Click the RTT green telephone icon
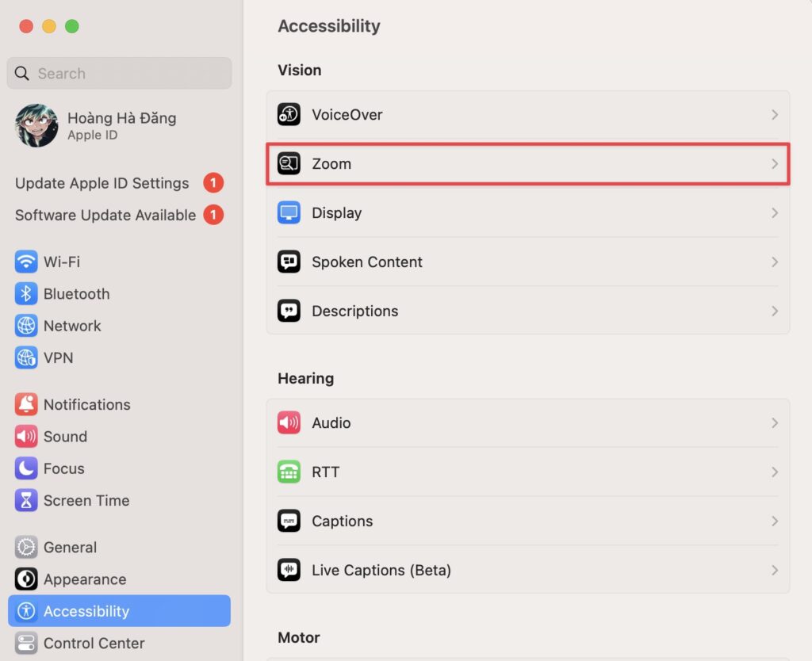This screenshot has width=812, height=661. (x=289, y=472)
